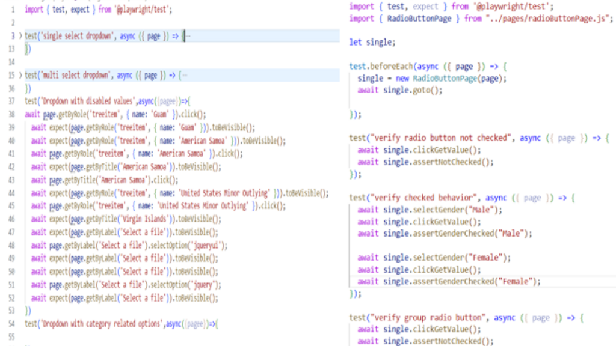Viewport: 616px width, 346px height.
Task: Click the collapsed-code ellipsis on line 15
Action: click(x=183, y=75)
